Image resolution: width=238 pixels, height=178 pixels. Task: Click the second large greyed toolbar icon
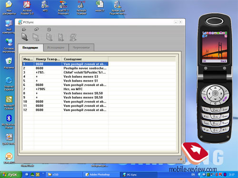click(36, 37)
